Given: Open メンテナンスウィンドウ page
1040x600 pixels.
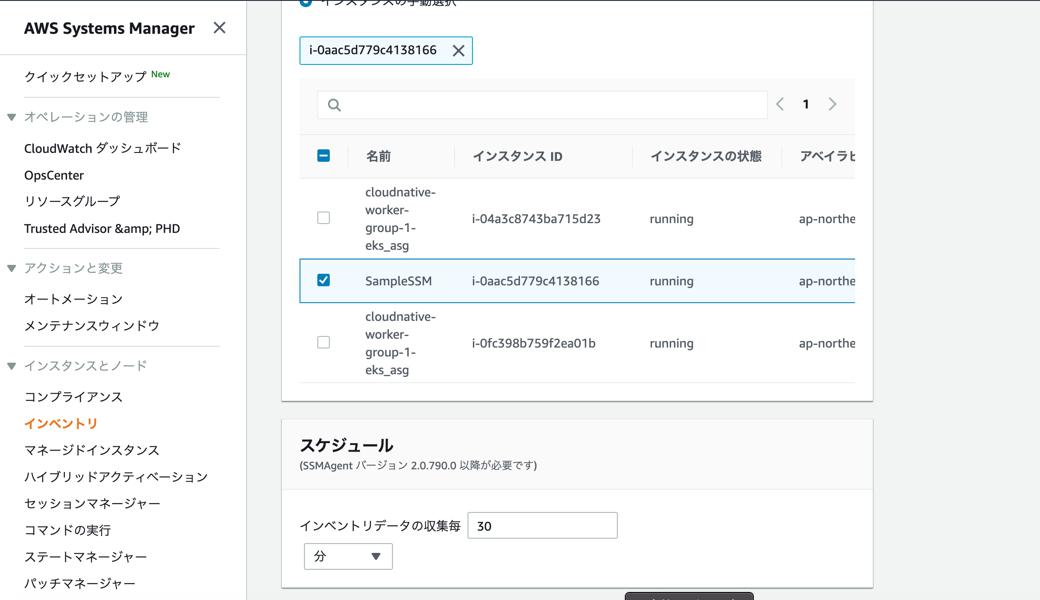Looking at the screenshot, I should tap(92, 326).
